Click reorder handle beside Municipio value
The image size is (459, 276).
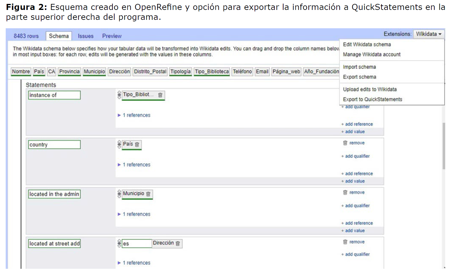coord(119,194)
